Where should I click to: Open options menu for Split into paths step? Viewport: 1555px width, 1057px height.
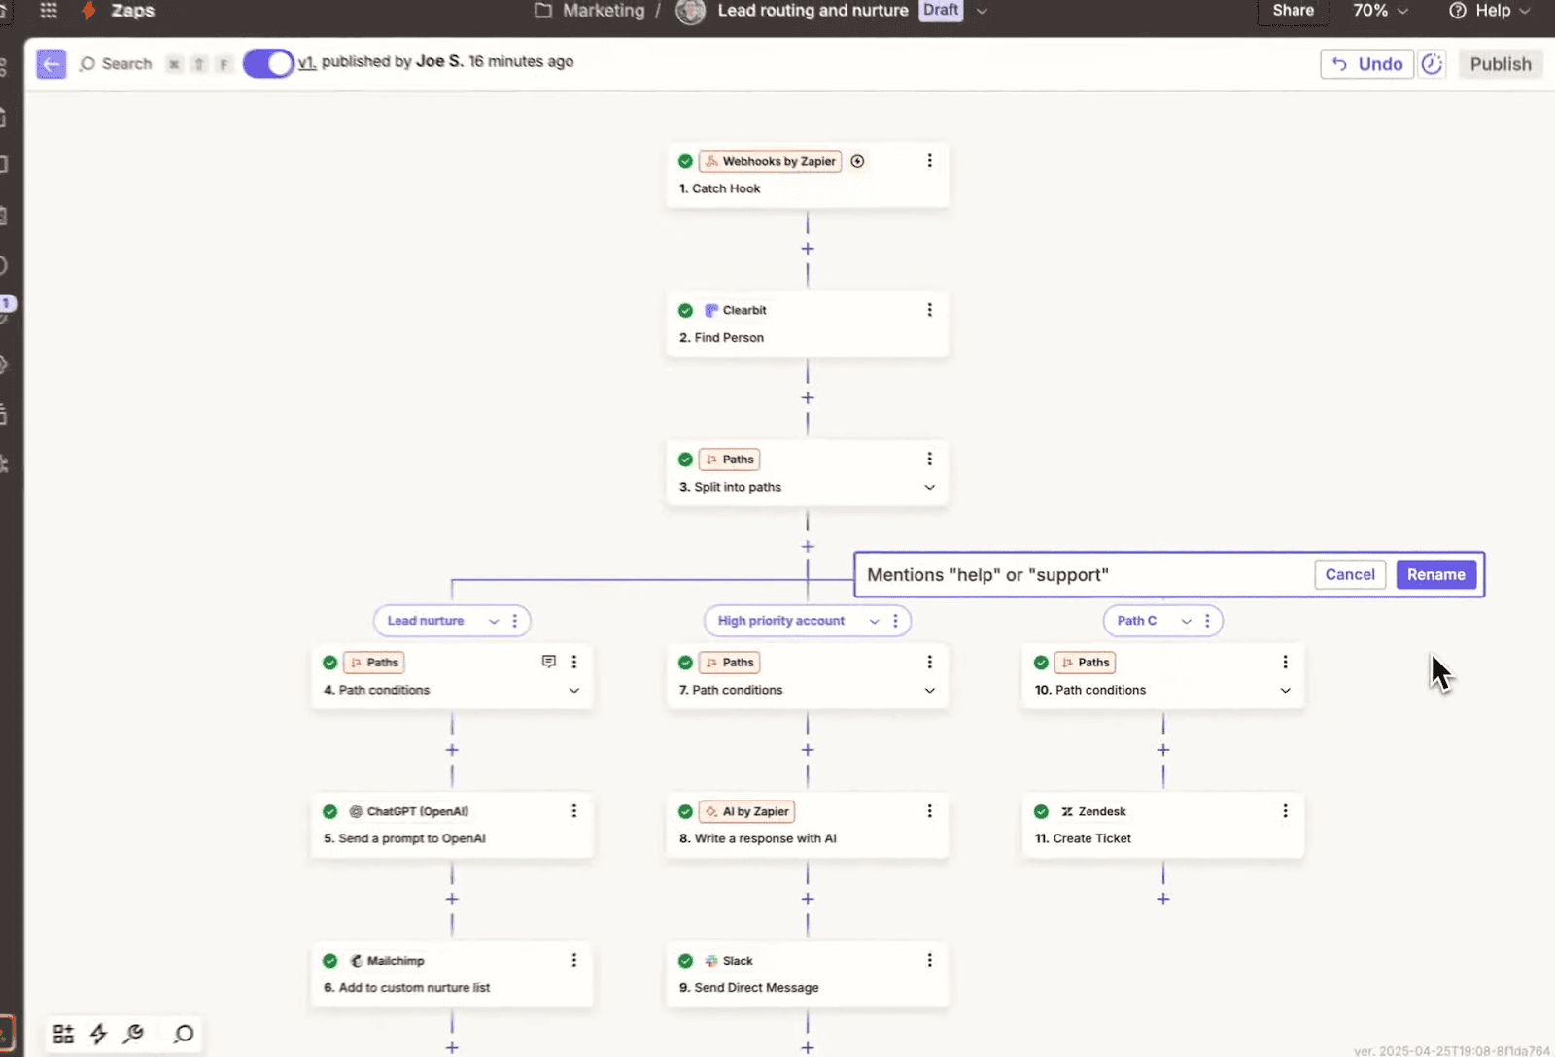929,459
